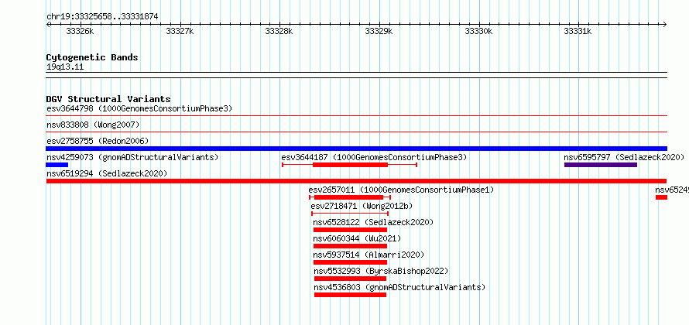
Task: Click the partially cut nsv6524 label at right
Action: coord(672,190)
